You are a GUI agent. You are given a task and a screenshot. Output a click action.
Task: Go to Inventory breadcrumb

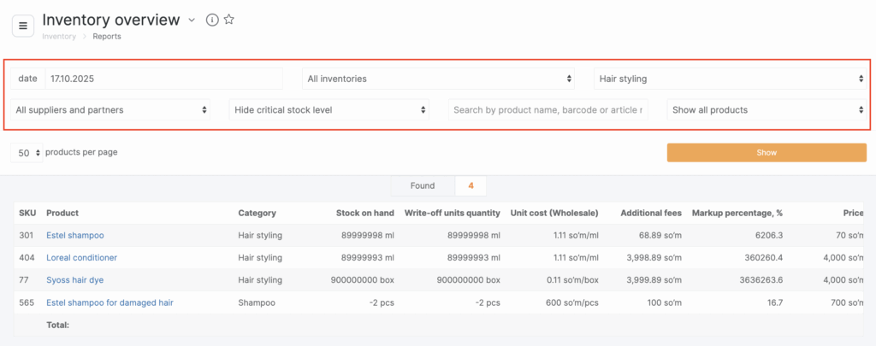pos(59,37)
